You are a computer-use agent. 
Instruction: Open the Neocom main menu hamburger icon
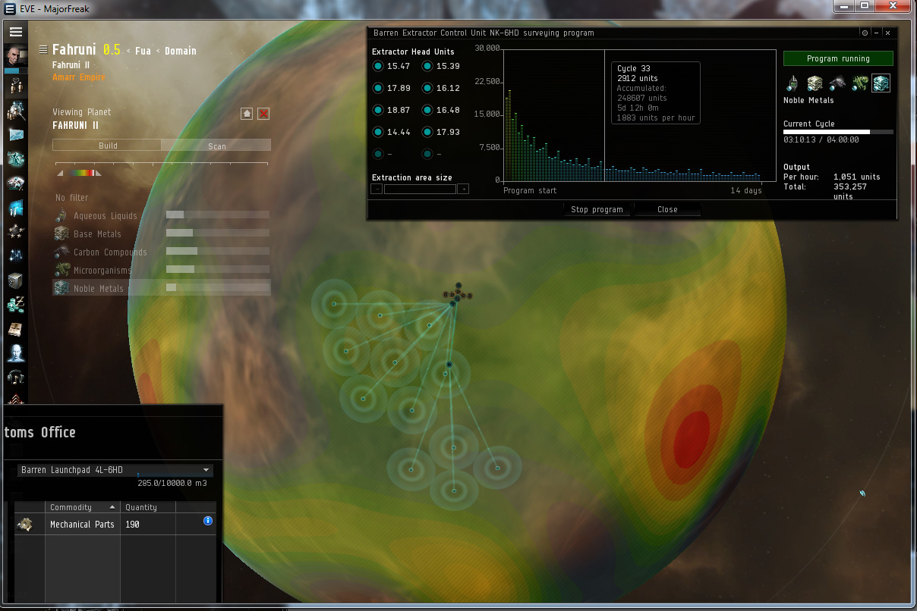click(15, 32)
